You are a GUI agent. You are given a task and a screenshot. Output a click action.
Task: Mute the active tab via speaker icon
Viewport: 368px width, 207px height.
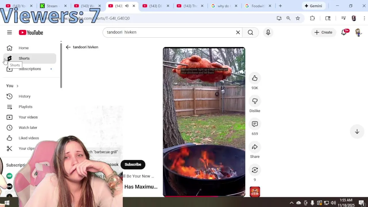(127, 6)
